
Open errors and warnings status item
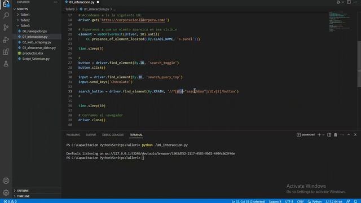(x=10, y=201)
